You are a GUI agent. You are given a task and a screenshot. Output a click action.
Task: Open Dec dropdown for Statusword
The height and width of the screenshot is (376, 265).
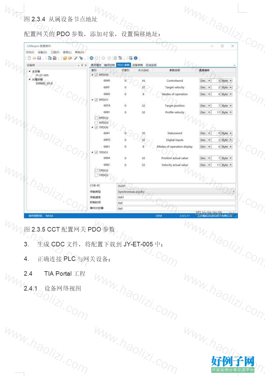click(205, 133)
